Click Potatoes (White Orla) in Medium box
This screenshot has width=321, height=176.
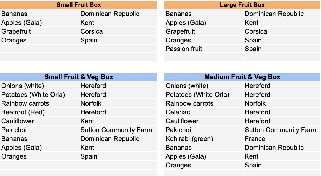(204, 95)
